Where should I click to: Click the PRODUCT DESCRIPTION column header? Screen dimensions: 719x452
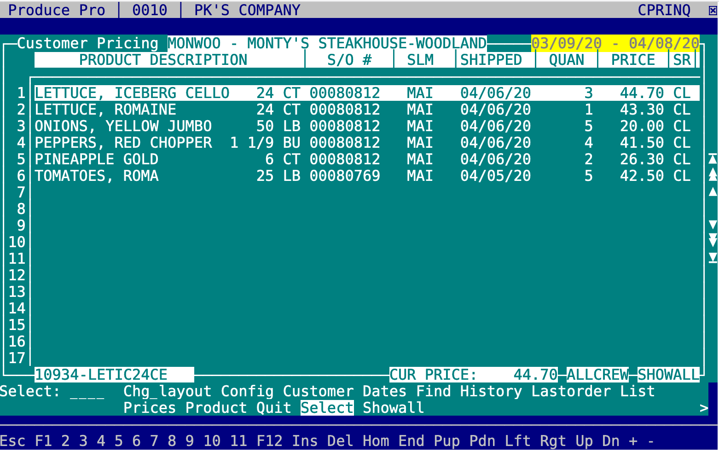pyautogui.click(x=163, y=60)
